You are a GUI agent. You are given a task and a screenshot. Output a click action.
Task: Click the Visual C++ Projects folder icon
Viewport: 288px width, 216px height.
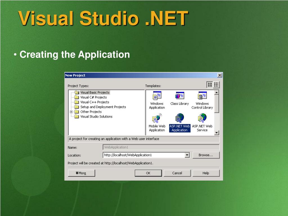point(77,102)
